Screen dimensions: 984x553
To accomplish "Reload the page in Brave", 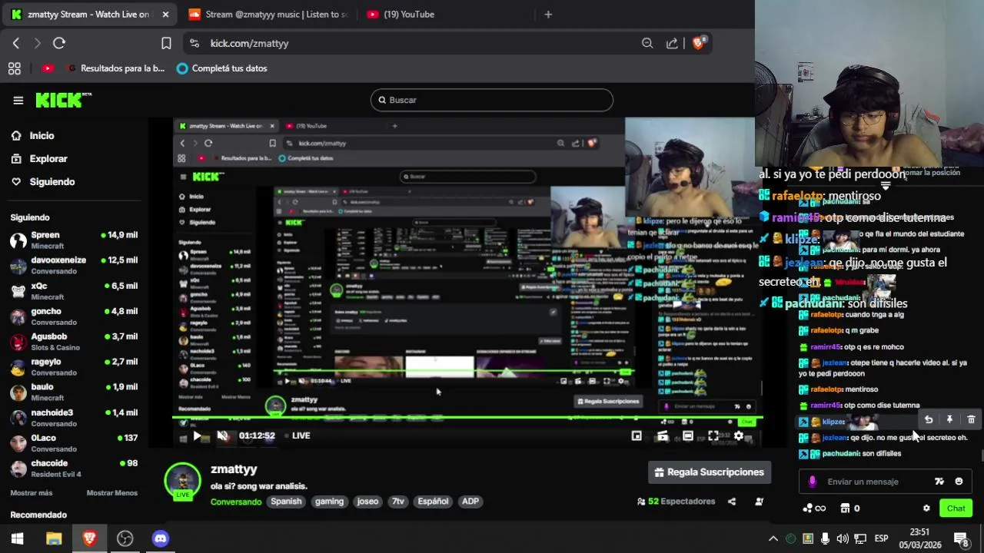I will click(x=59, y=43).
